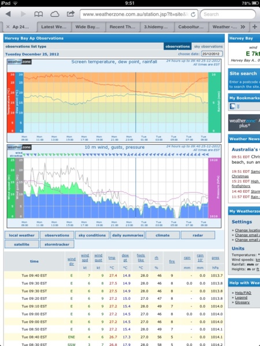Click the Tue 08:50 EST time cell

point(34,329)
